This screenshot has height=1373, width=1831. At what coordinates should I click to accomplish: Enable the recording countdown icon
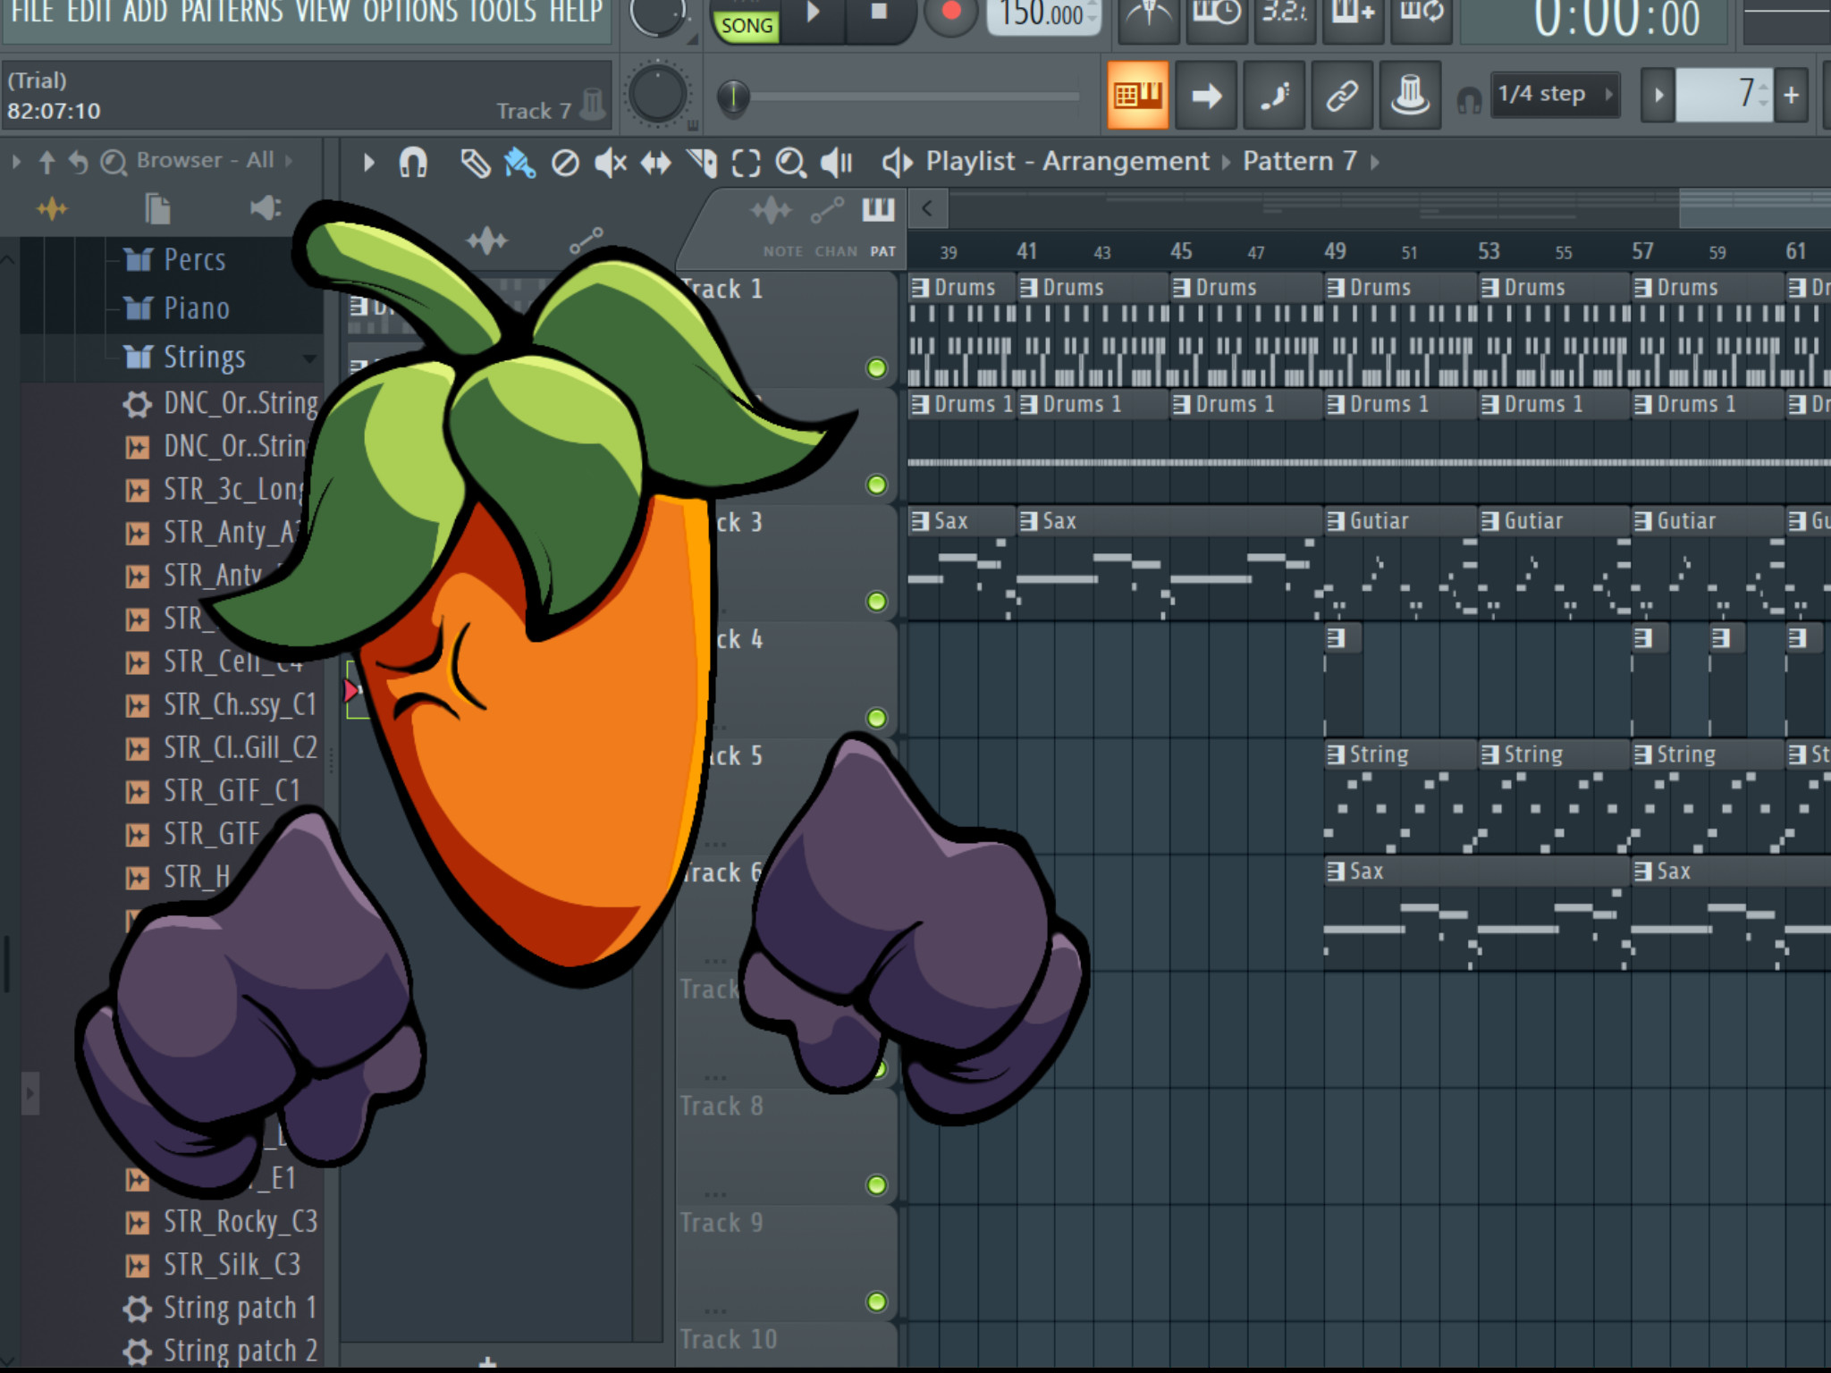1283,18
